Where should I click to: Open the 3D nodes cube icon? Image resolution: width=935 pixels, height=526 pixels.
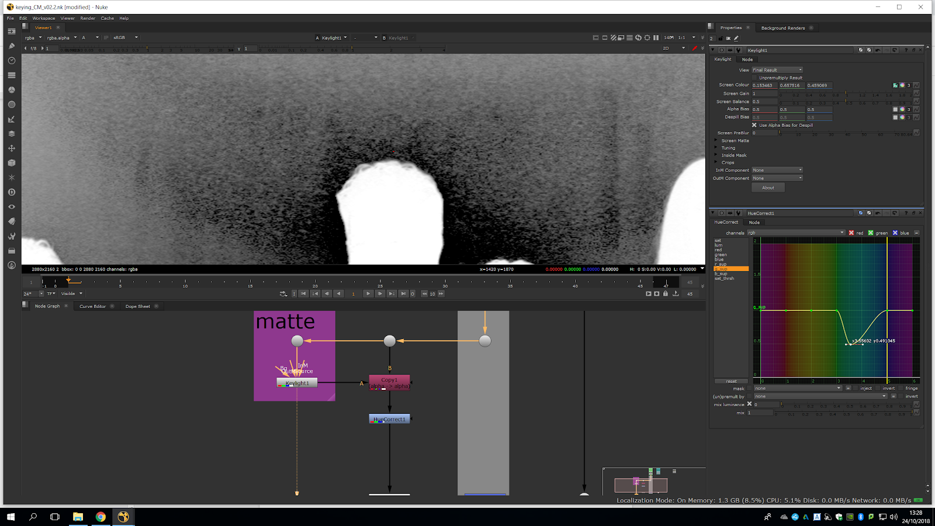point(12,163)
